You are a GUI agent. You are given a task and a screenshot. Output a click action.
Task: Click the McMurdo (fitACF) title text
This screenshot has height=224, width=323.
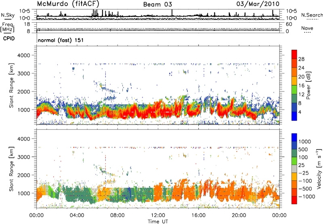point(68,4)
